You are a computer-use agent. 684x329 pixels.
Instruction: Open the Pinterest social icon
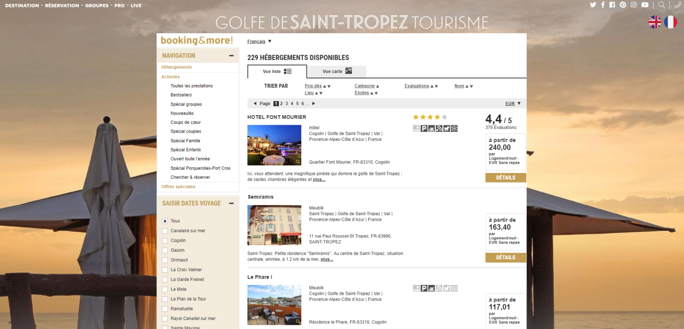(x=623, y=5)
